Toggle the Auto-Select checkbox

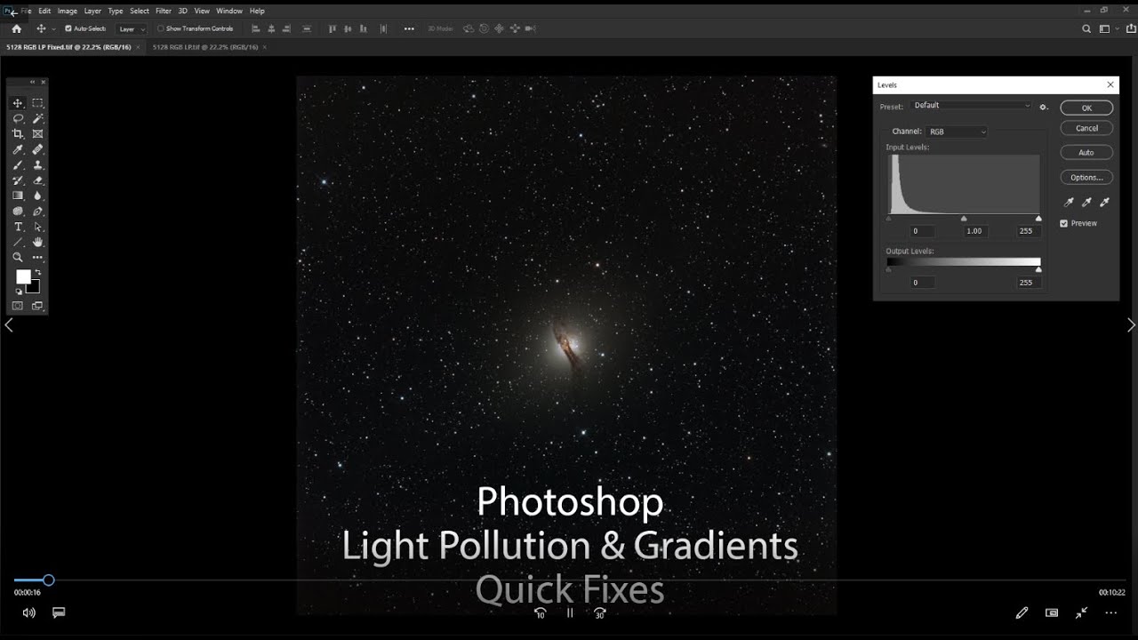tap(68, 28)
